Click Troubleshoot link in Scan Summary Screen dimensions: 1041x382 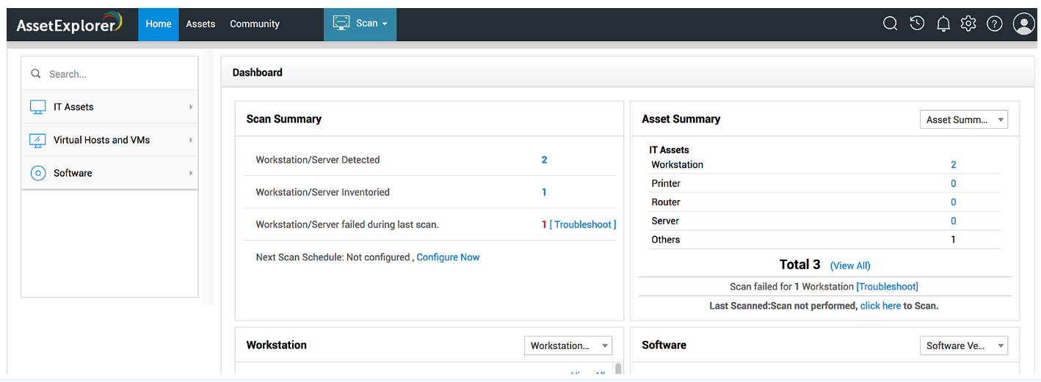(x=583, y=224)
